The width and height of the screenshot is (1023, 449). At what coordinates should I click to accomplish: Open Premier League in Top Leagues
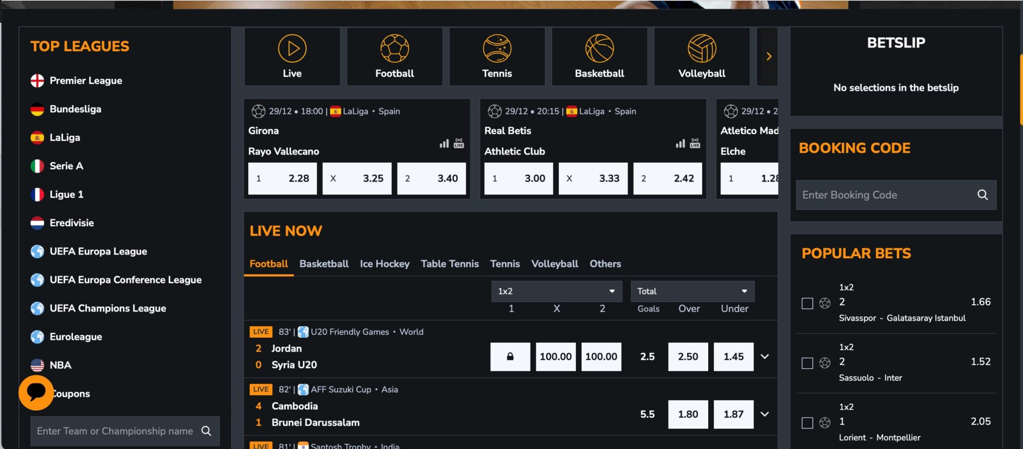coord(86,80)
